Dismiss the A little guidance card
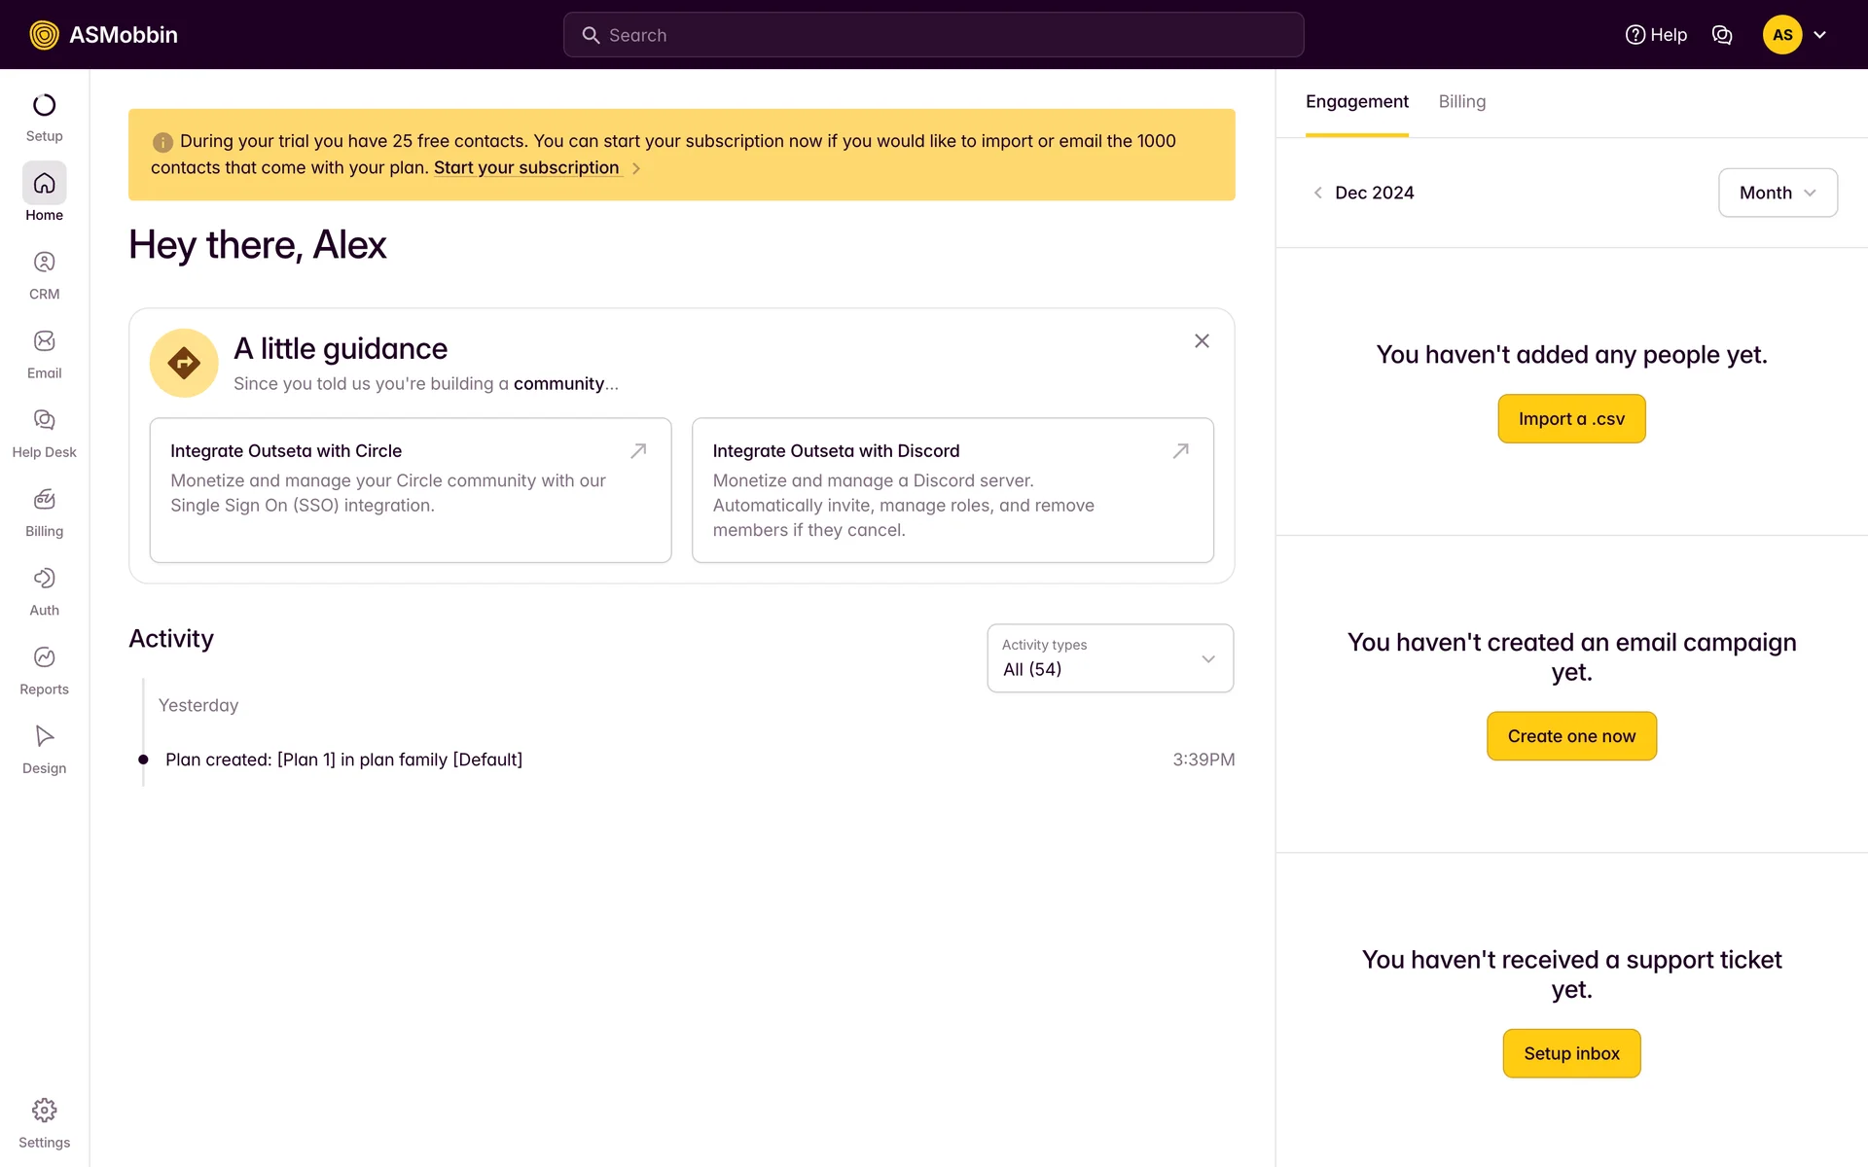 pos(1202,341)
